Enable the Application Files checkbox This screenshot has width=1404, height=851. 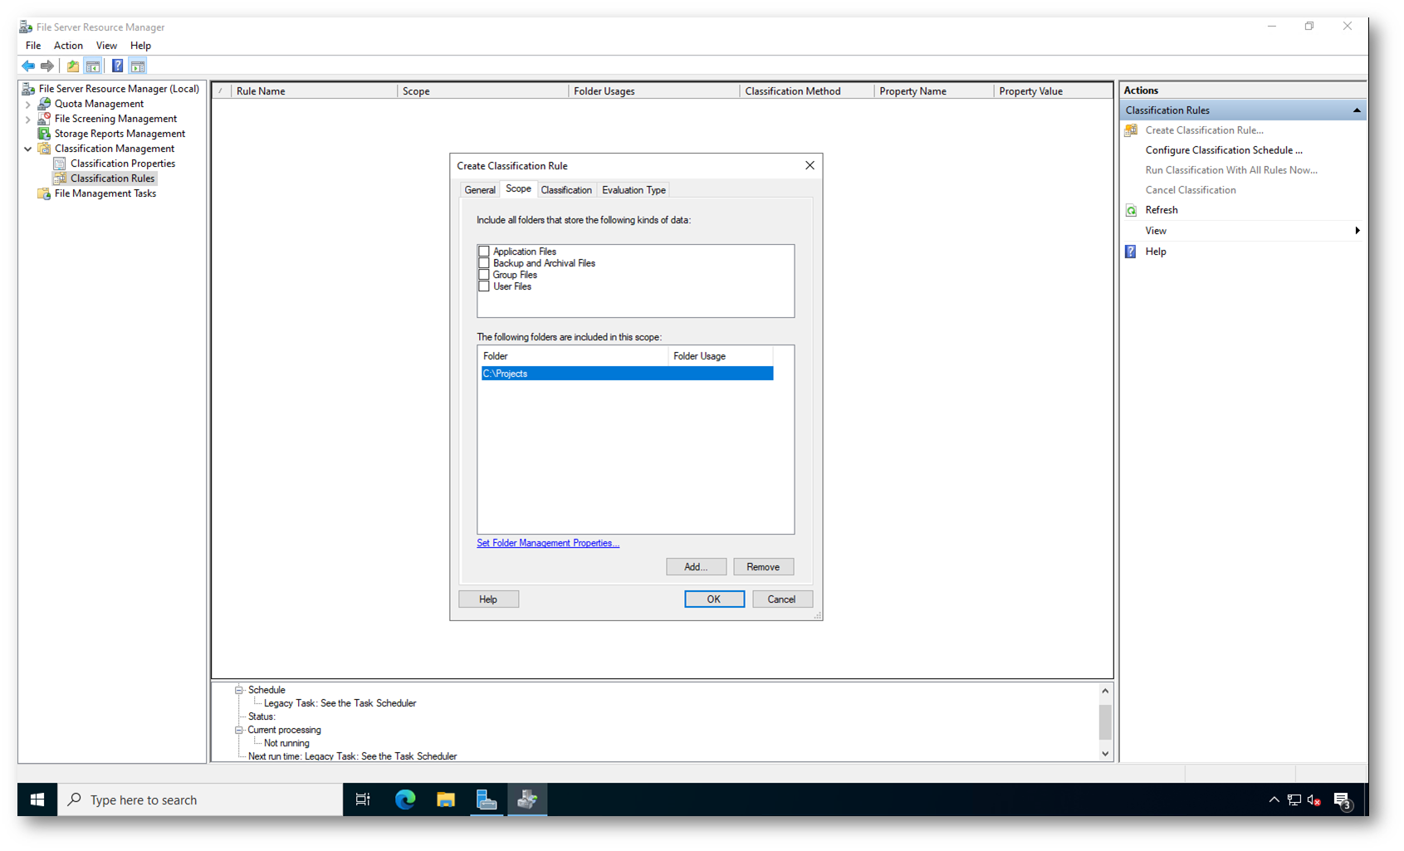tap(484, 252)
